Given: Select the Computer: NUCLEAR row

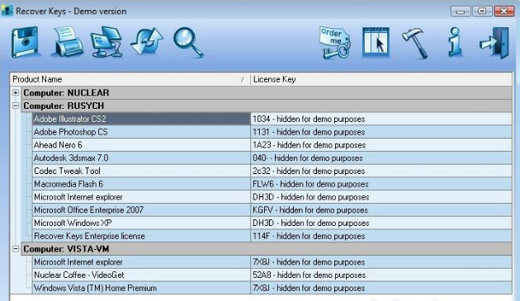Looking at the screenshot, I should (267, 92).
